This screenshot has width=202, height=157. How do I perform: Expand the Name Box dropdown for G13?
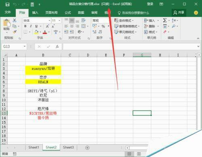click(x=25, y=46)
